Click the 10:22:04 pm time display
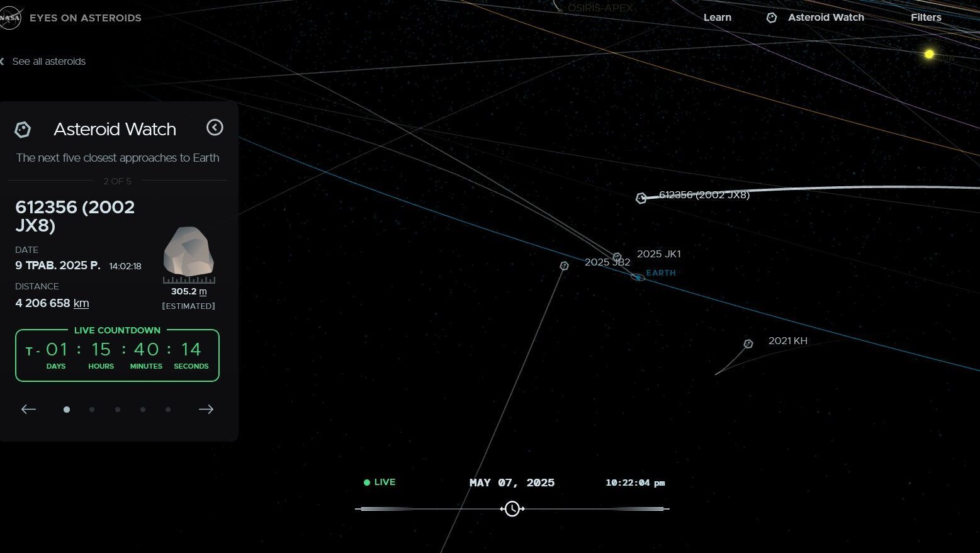 pos(635,483)
